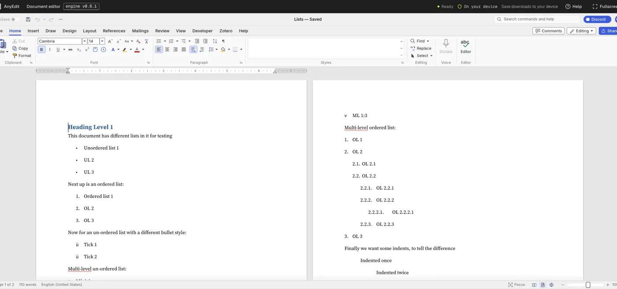Click the Bullets list icon

(159, 41)
